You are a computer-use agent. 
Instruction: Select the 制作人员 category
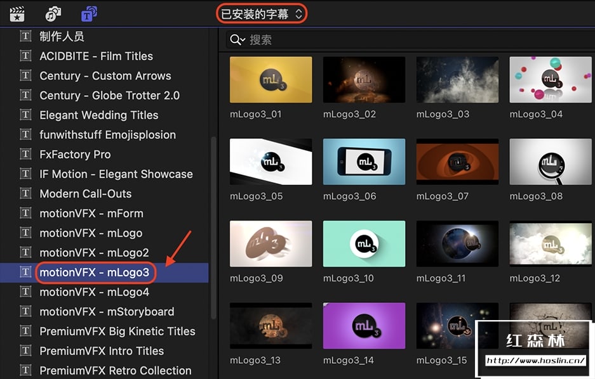[x=104, y=36]
